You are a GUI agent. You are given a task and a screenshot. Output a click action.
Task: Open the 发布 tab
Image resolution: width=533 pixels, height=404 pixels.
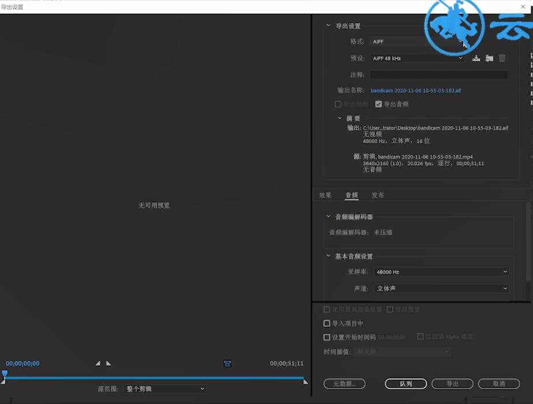click(x=378, y=195)
